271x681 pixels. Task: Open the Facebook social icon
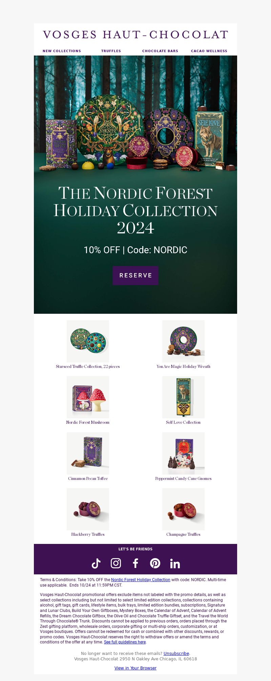click(x=135, y=563)
